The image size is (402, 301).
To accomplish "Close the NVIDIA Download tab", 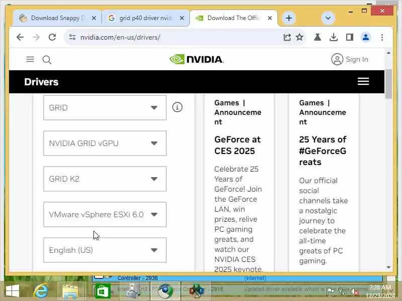I will 270,18.
